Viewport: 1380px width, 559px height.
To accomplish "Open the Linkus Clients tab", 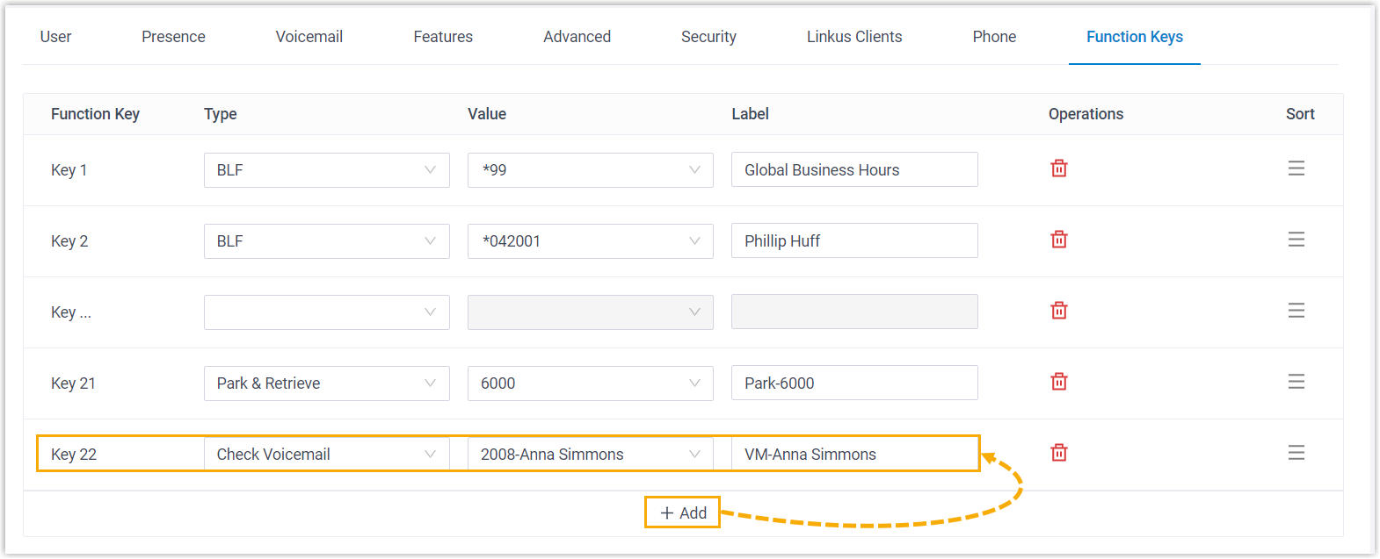I will tap(853, 37).
